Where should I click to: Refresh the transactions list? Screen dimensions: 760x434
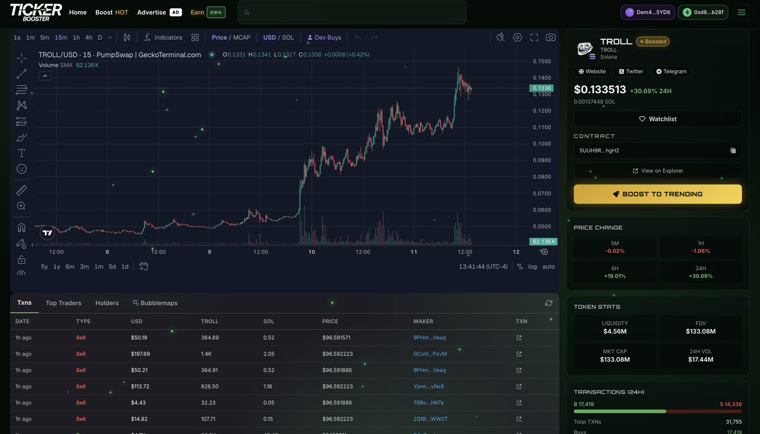coord(548,303)
